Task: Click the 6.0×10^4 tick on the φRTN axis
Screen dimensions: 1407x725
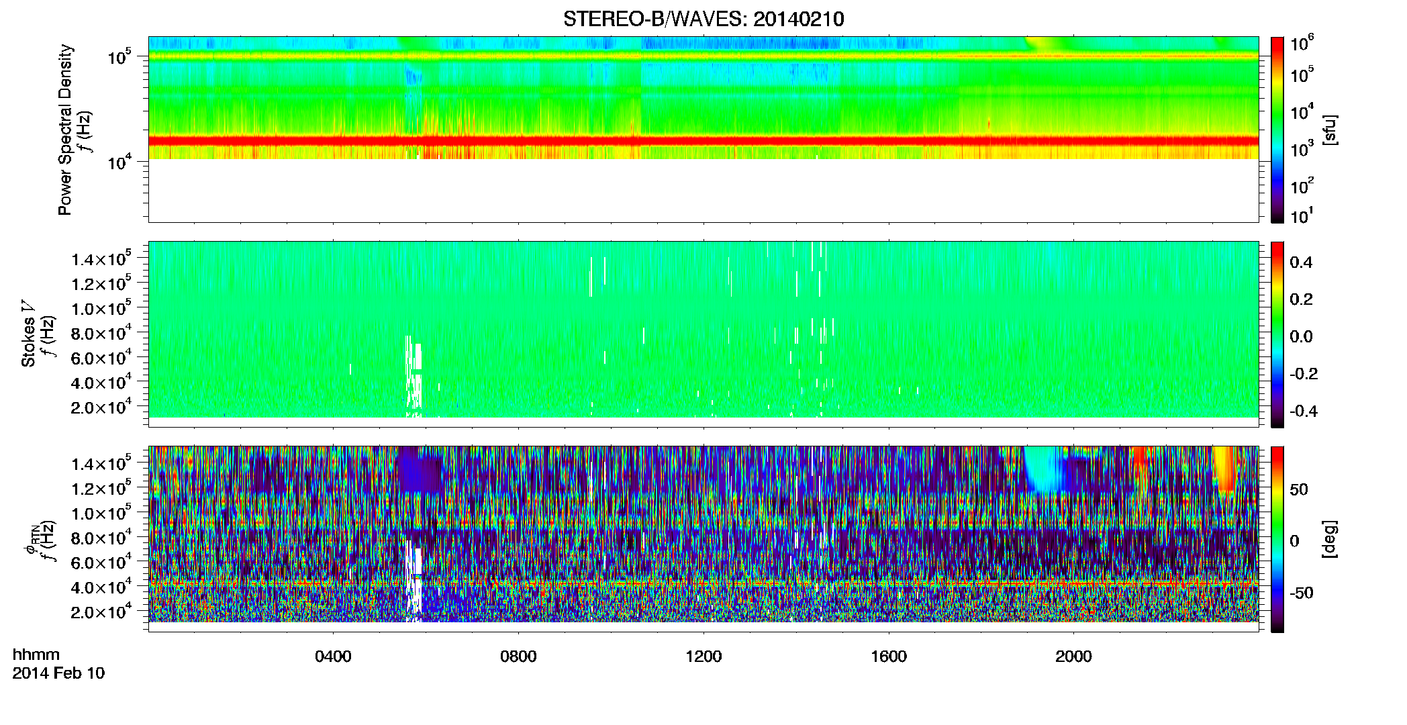Action: pos(101,562)
